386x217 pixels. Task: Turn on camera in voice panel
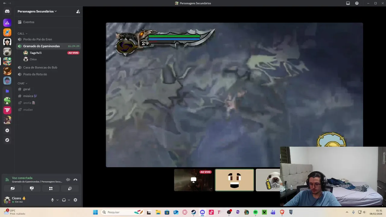point(13,188)
